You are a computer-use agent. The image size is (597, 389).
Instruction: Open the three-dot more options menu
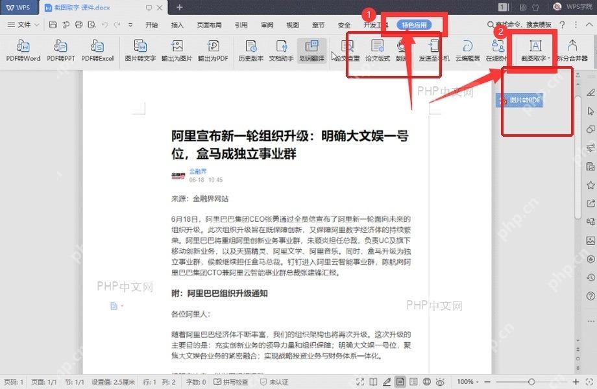(x=576, y=25)
